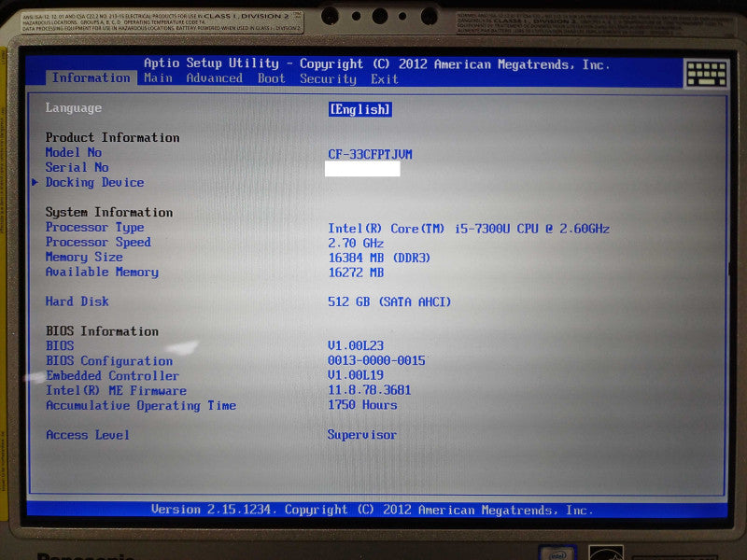The image size is (747, 560).
Task: Expand the Docking Device submenu arrow
Action: click(x=35, y=182)
